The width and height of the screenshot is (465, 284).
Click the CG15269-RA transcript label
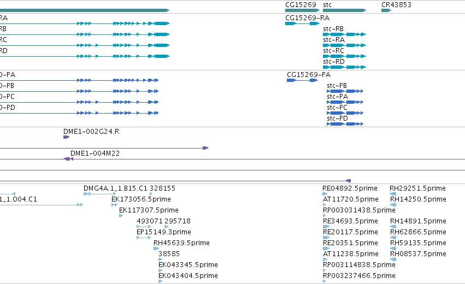(x=307, y=18)
